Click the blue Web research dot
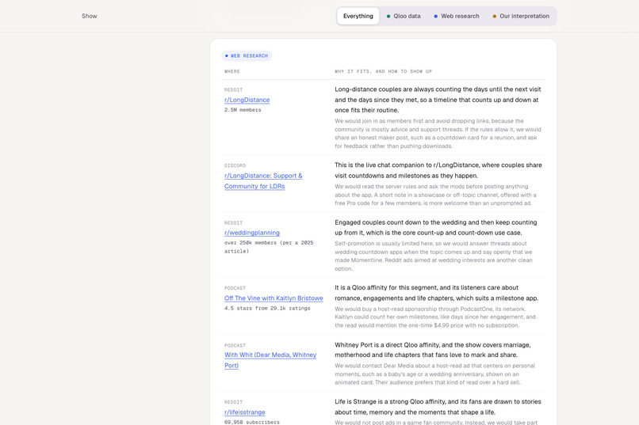Image resolution: width=639 pixels, height=425 pixels. [435, 17]
